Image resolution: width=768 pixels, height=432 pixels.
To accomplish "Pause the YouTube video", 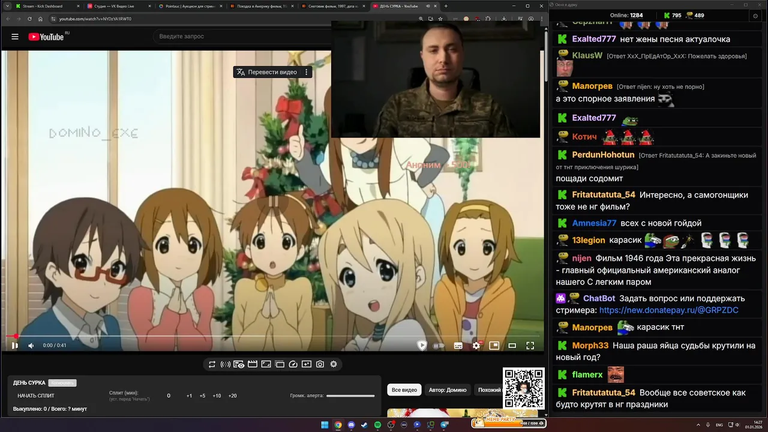I will (x=15, y=346).
